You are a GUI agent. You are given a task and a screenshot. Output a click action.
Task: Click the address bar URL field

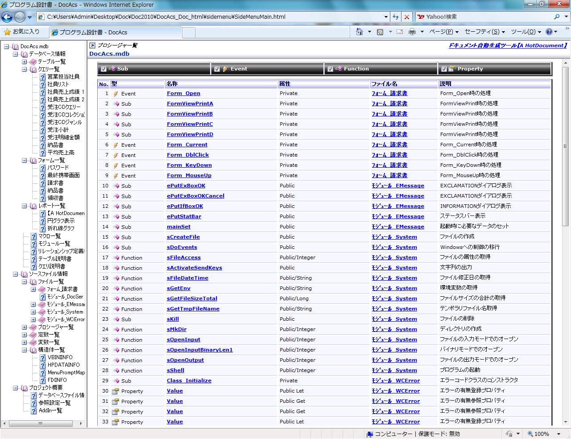click(x=210, y=17)
